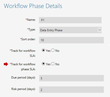
Task: Click the red arrow marker icon
Action: (x=6, y=64)
